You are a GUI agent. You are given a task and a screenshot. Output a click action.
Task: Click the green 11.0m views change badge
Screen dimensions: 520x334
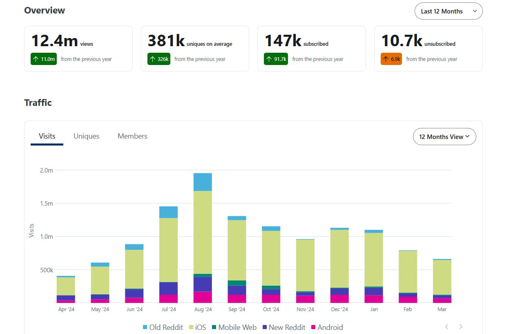point(44,59)
